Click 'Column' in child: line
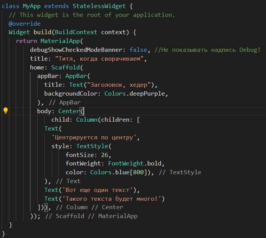This screenshot has height=238, width=266. point(87,120)
